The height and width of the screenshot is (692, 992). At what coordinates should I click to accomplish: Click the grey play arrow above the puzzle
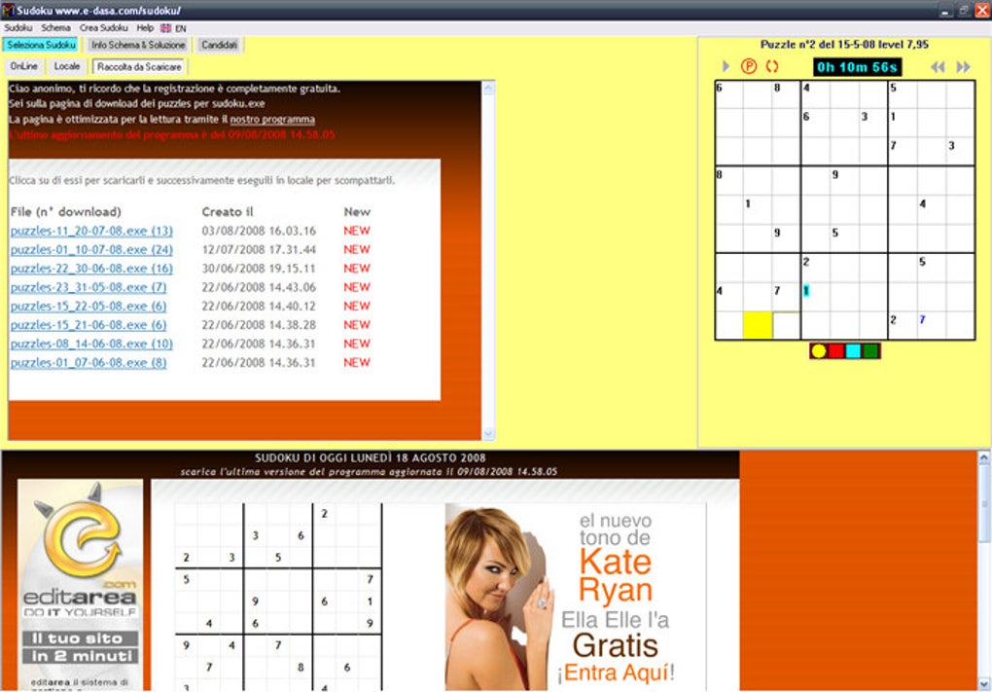pos(726,66)
